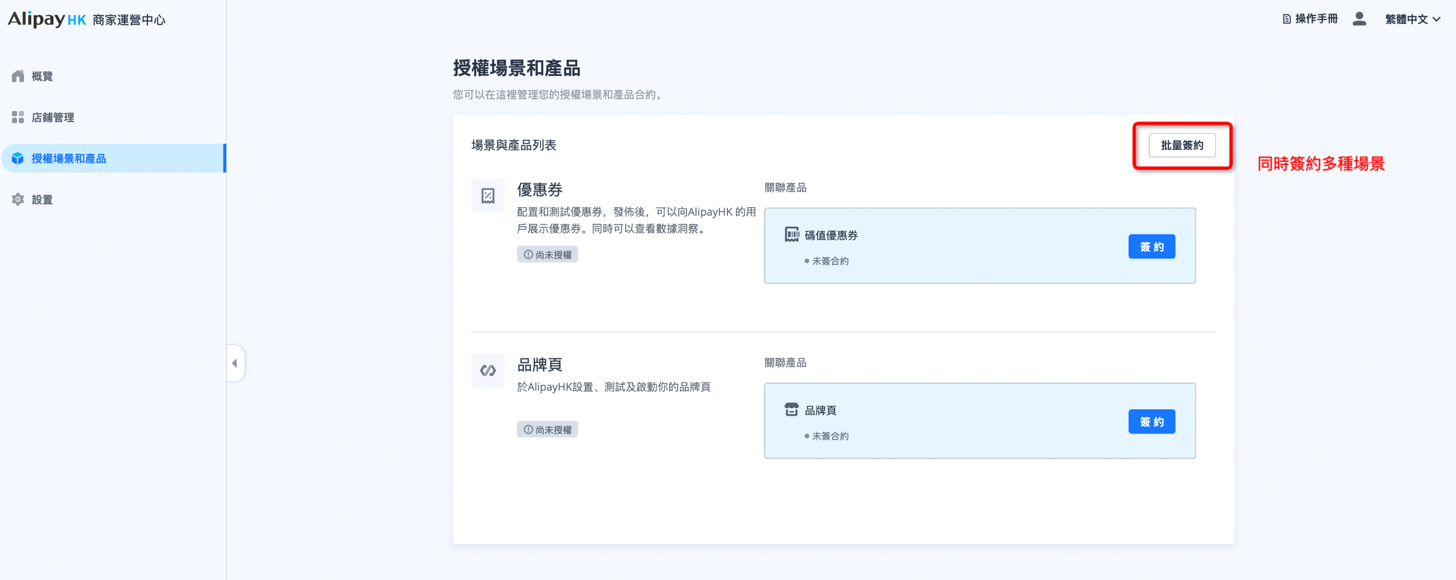Screen dimensions: 1456x580
Task: Open the 繁體中文 language dropdown
Action: 1413,19
